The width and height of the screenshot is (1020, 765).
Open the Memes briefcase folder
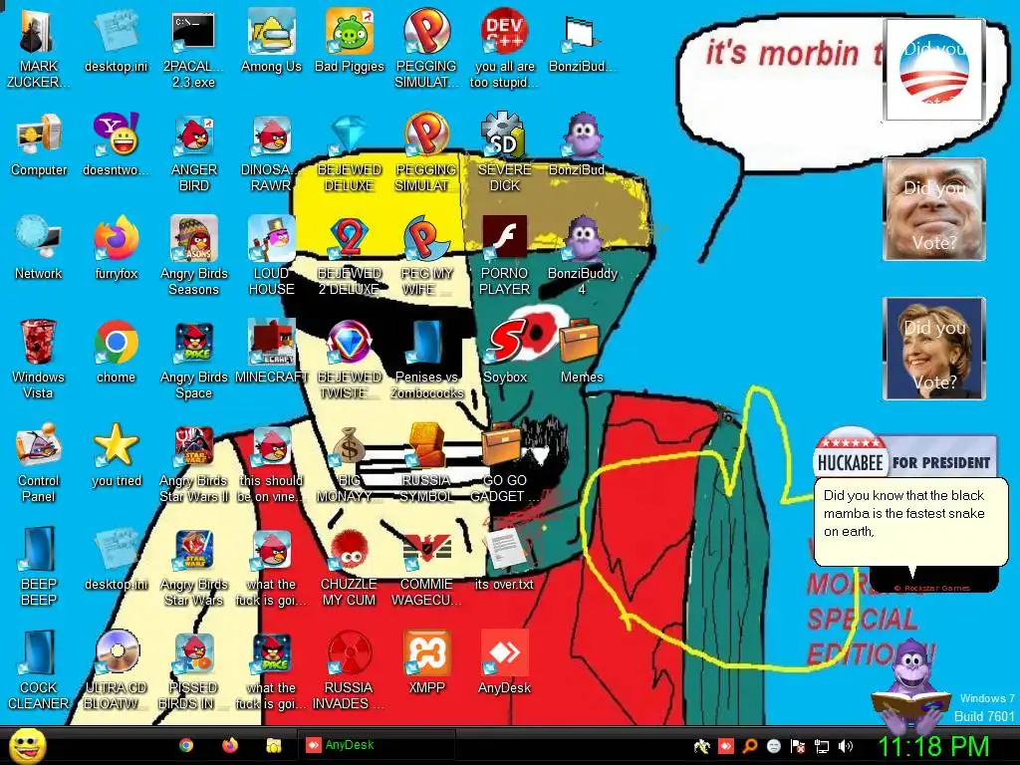(x=578, y=341)
